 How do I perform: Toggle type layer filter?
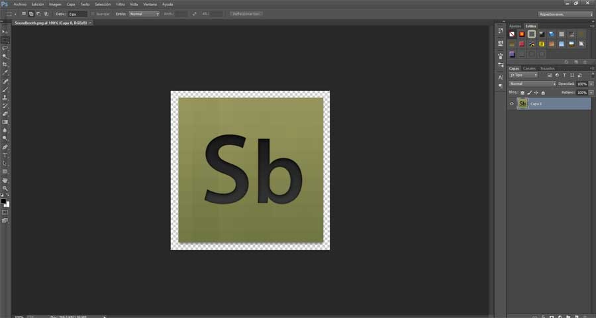coord(564,76)
